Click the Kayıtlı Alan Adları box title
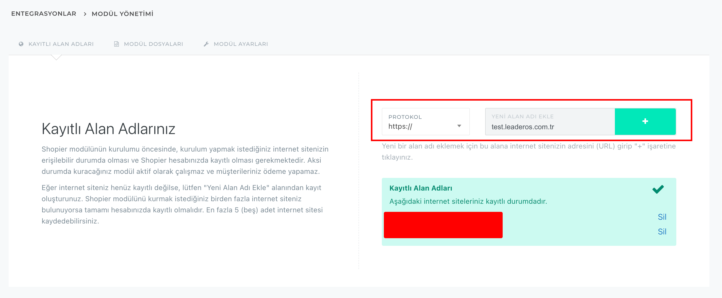 coord(420,188)
